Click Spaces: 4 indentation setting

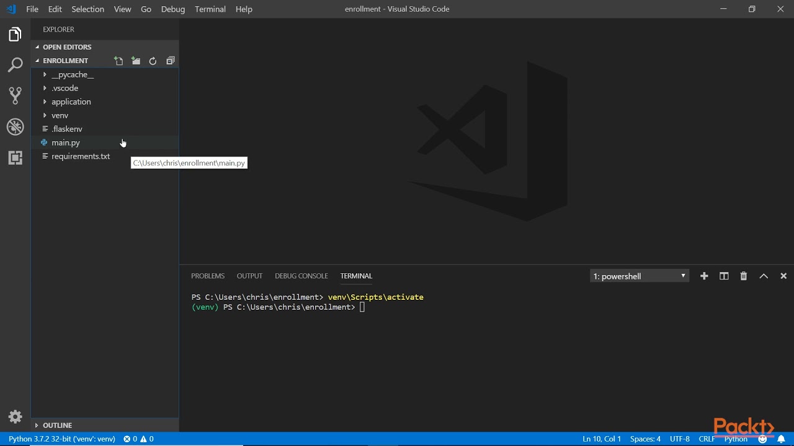click(x=645, y=439)
